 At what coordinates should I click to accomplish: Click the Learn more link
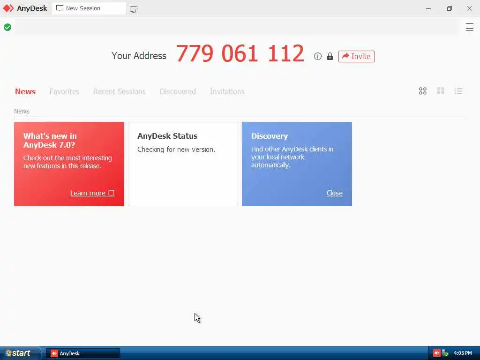(92, 193)
